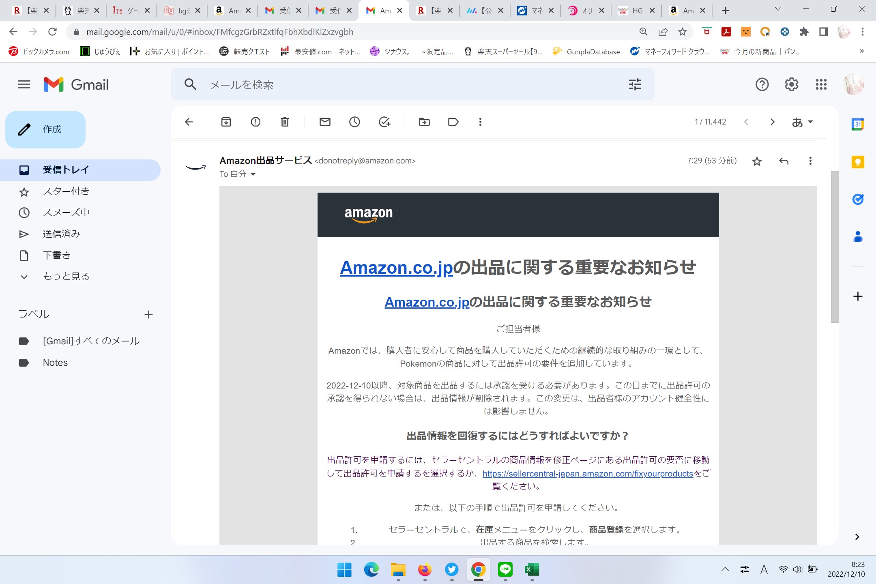Show hidden system tray icons
Screen dimensions: 876x584
(x=725, y=570)
